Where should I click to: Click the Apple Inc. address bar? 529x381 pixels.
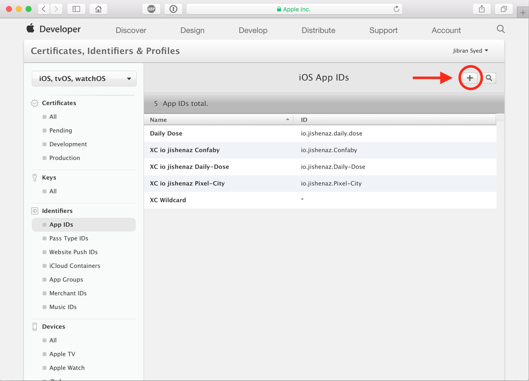pos(294,9)
